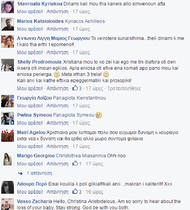The height and width of the screenshot is (210, 190).
Task: Open Mairi Agelou's roses profile picture
Action: pos(7,136)
